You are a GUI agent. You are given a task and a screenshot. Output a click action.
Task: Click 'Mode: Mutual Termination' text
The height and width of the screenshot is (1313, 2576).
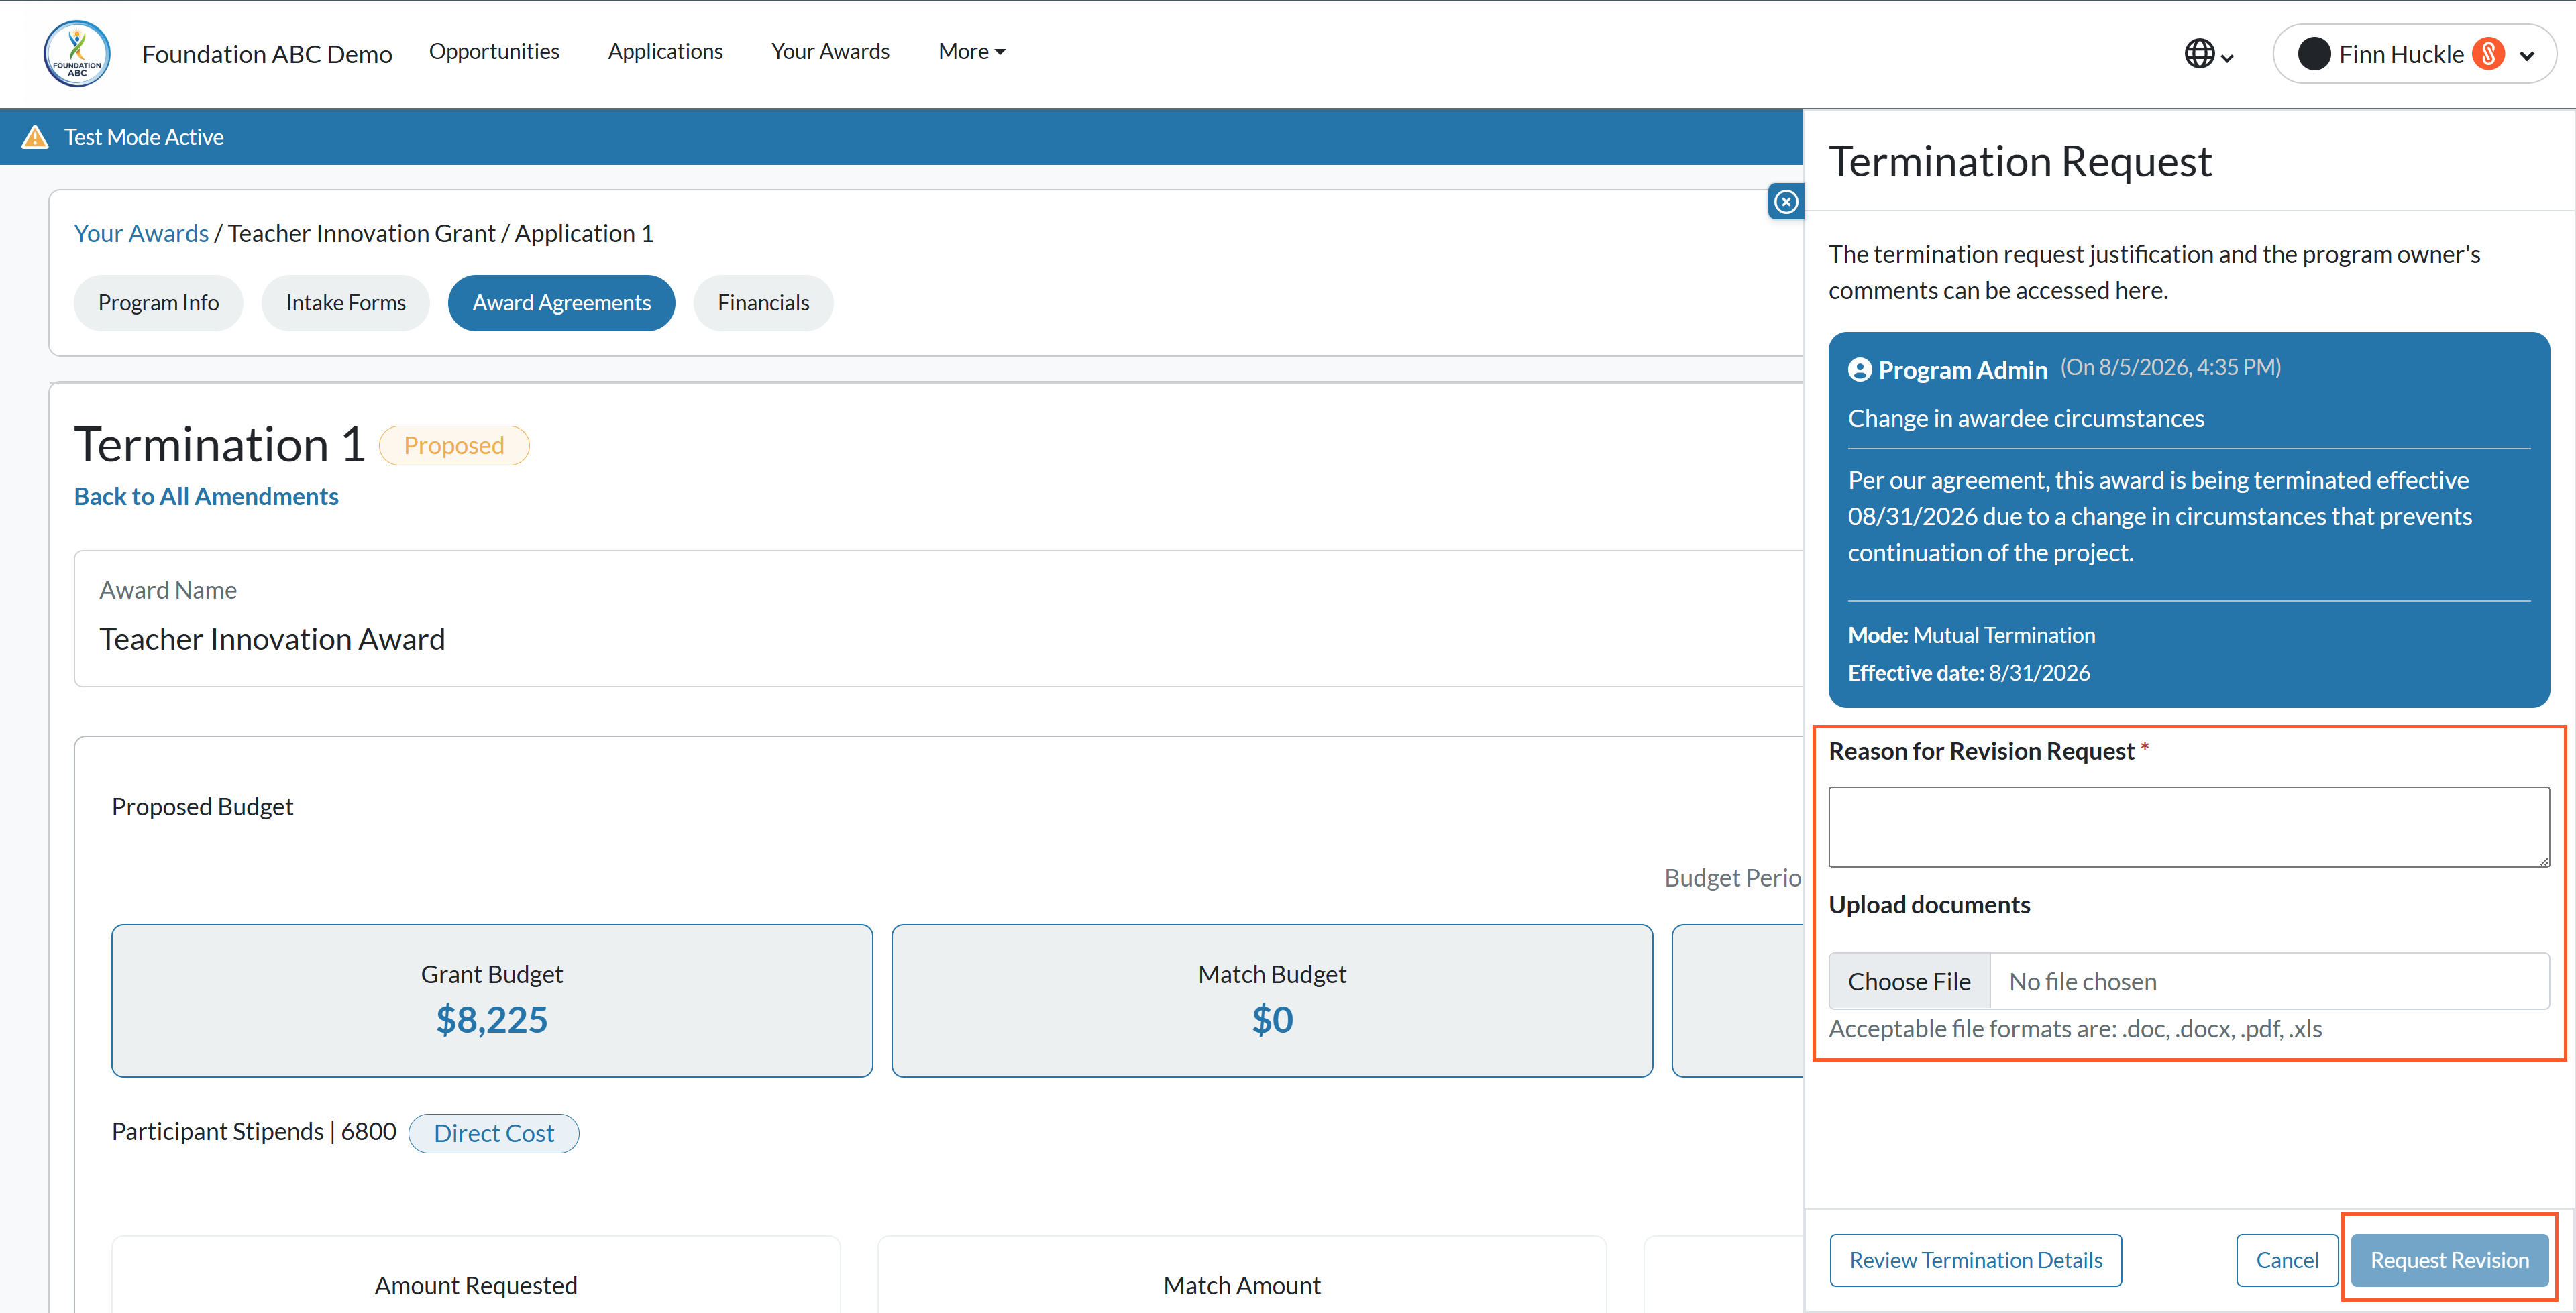coord(1971,635)
